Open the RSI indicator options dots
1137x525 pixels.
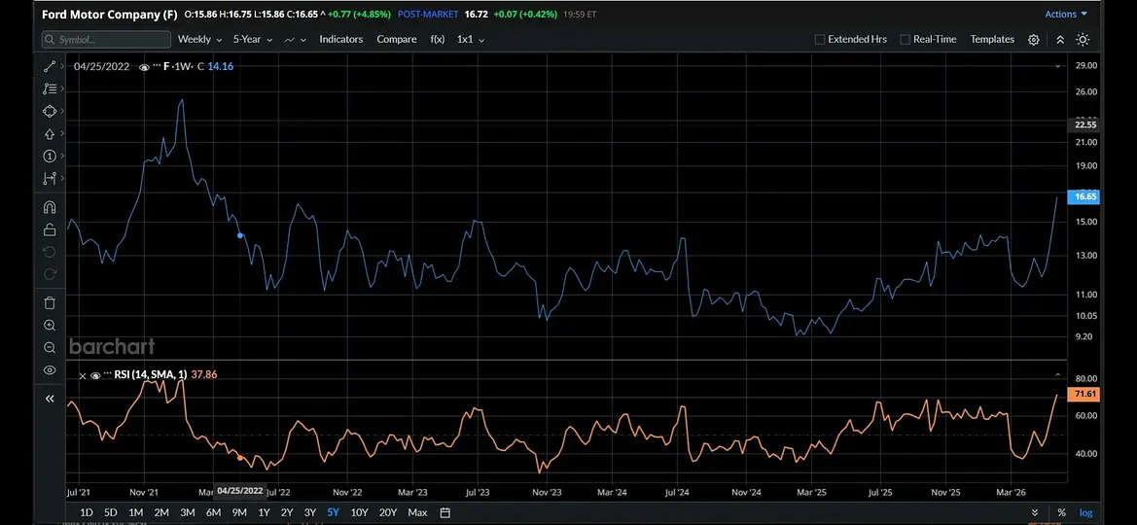107,375
